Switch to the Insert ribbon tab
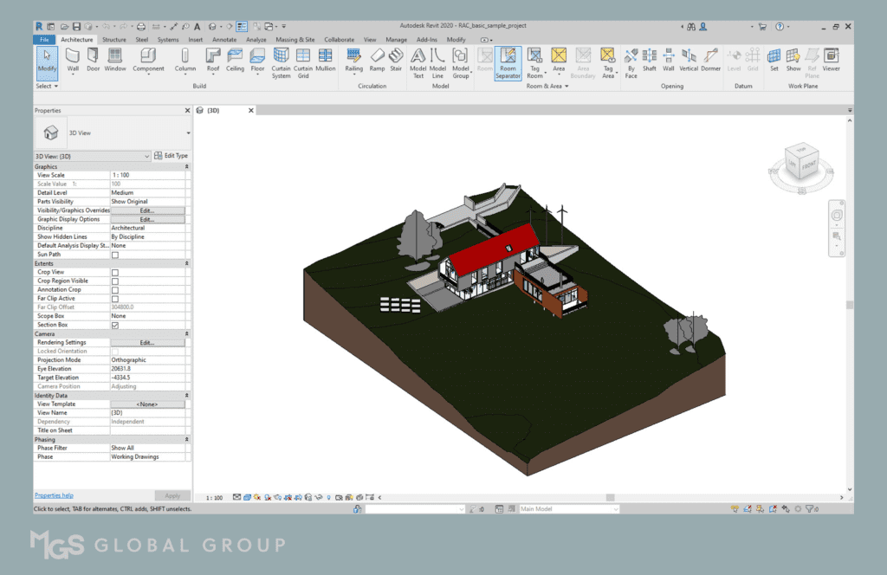The image size is (887, 575). (197, 39)
